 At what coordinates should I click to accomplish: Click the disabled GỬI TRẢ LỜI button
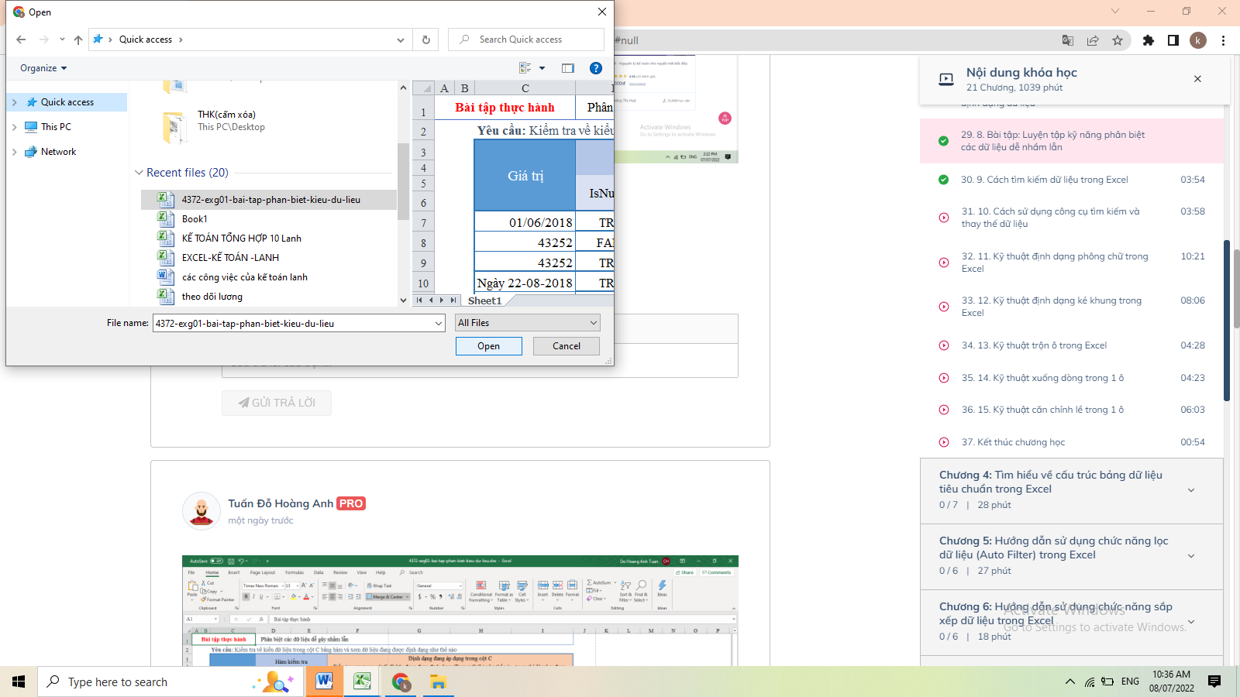click(277, 403)
